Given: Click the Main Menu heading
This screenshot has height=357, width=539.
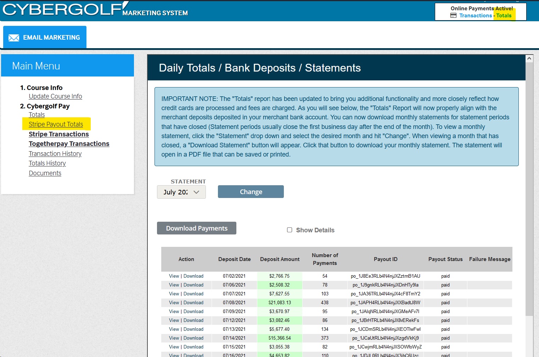Looking at the screenshot, I should coord(36,66).
